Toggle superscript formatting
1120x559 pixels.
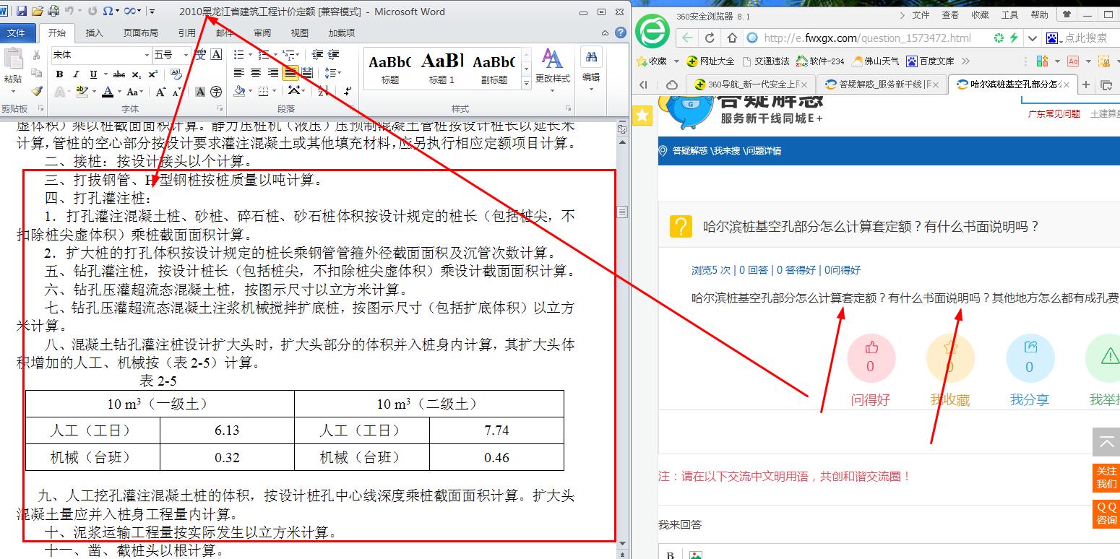point(152,74)
